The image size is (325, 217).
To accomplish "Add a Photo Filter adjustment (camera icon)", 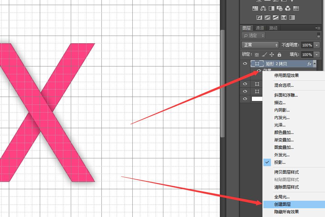I will pos(279,8).
